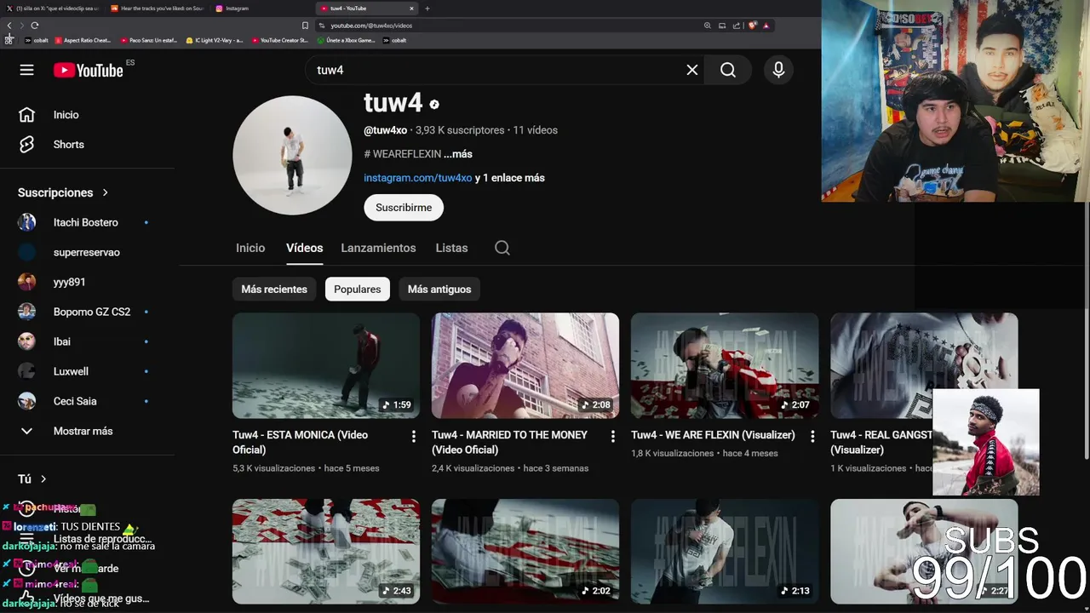Expand the Suscripciones section

(x=63, y=192)
